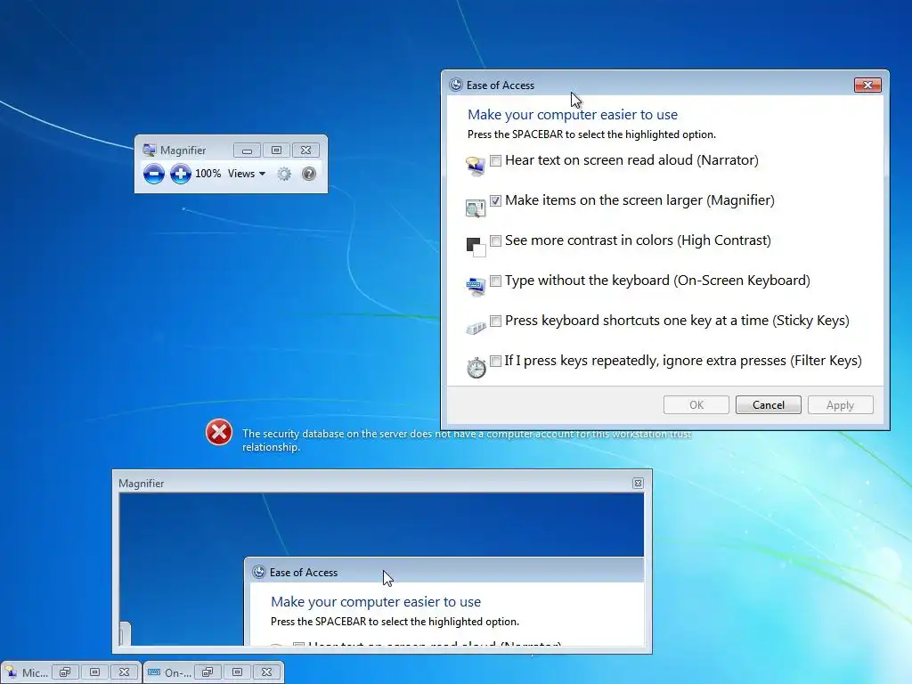Restore the minimized On-... keyboard window
The image size is (912, 684).
pyautogui.click(x=208, y=672)
